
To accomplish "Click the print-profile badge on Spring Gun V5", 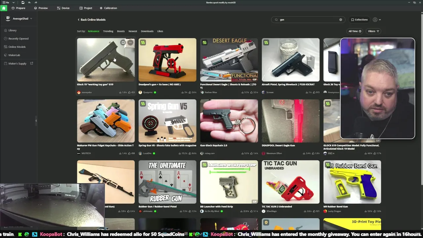I will click(143, 103).
